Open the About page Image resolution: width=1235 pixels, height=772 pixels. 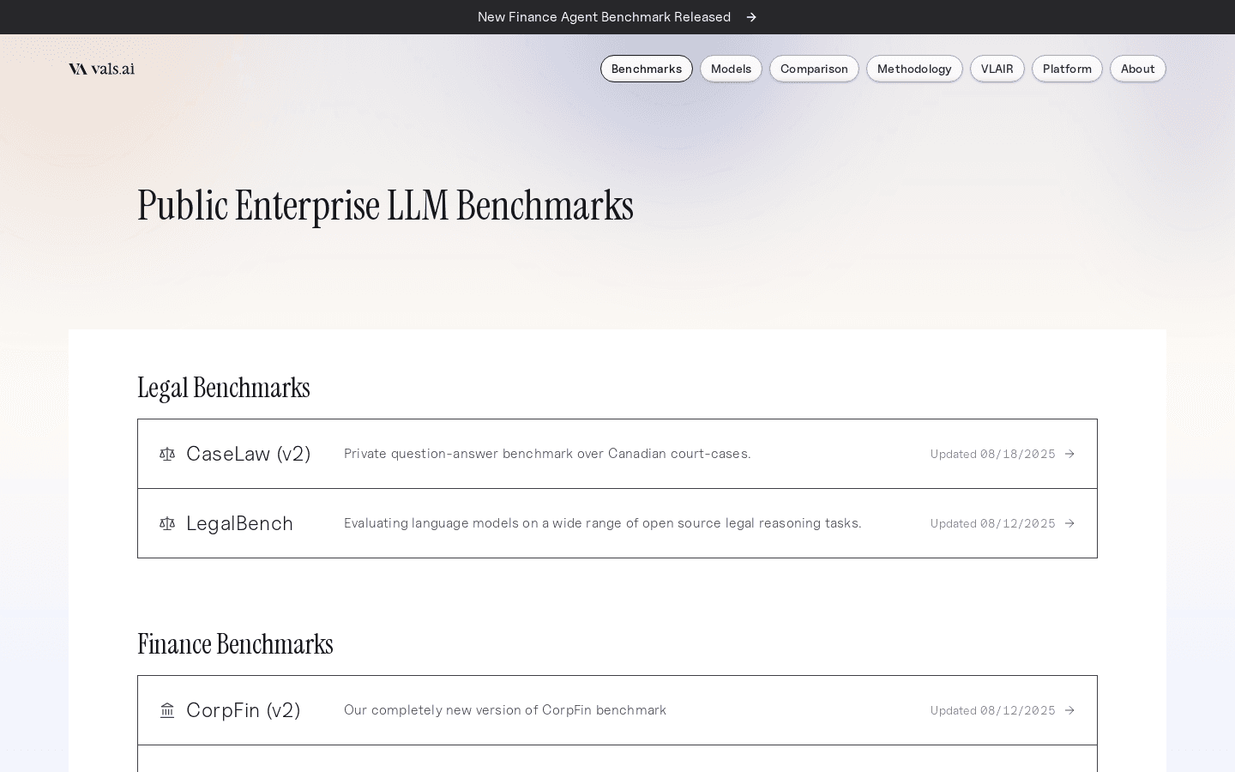tap(1138, 69)
